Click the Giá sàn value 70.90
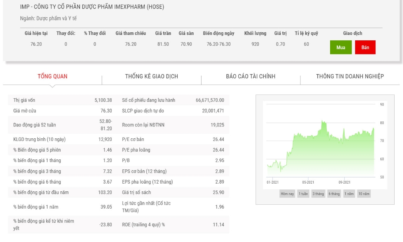This screenshot has width=403, height=242. (186, 44)
